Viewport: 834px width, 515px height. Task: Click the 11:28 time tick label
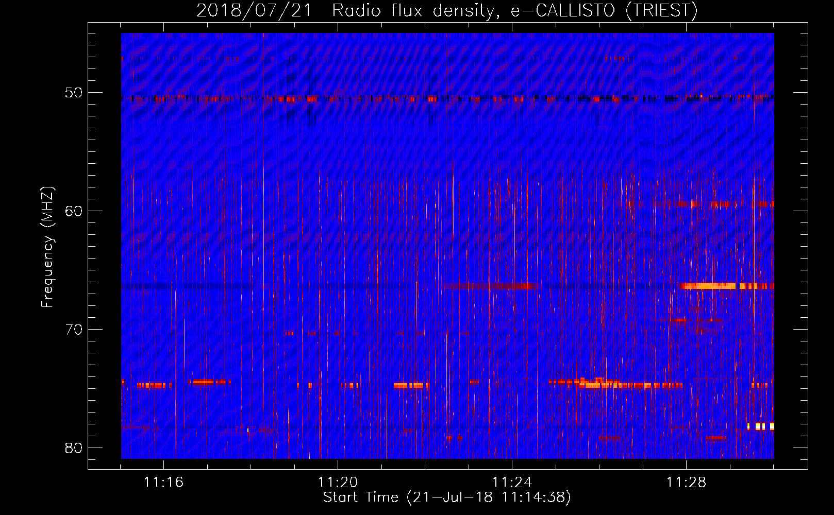(686, 482)
